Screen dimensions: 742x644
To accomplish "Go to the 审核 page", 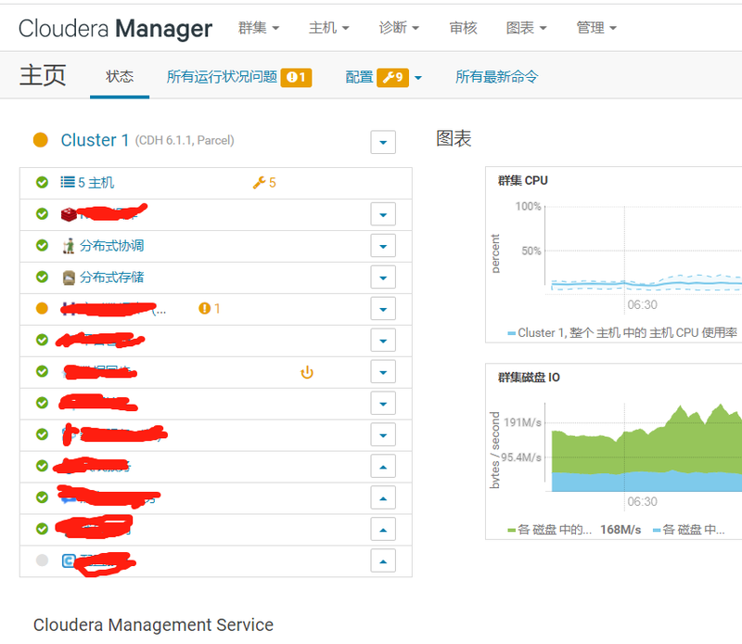I will (463, 28).
